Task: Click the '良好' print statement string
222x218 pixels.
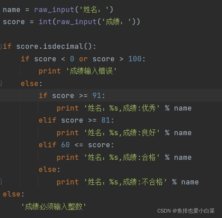Action: point(122,133)
